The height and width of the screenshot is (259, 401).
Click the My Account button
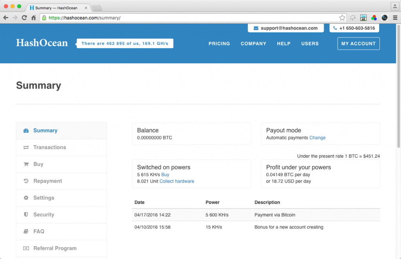coord(359,44)
